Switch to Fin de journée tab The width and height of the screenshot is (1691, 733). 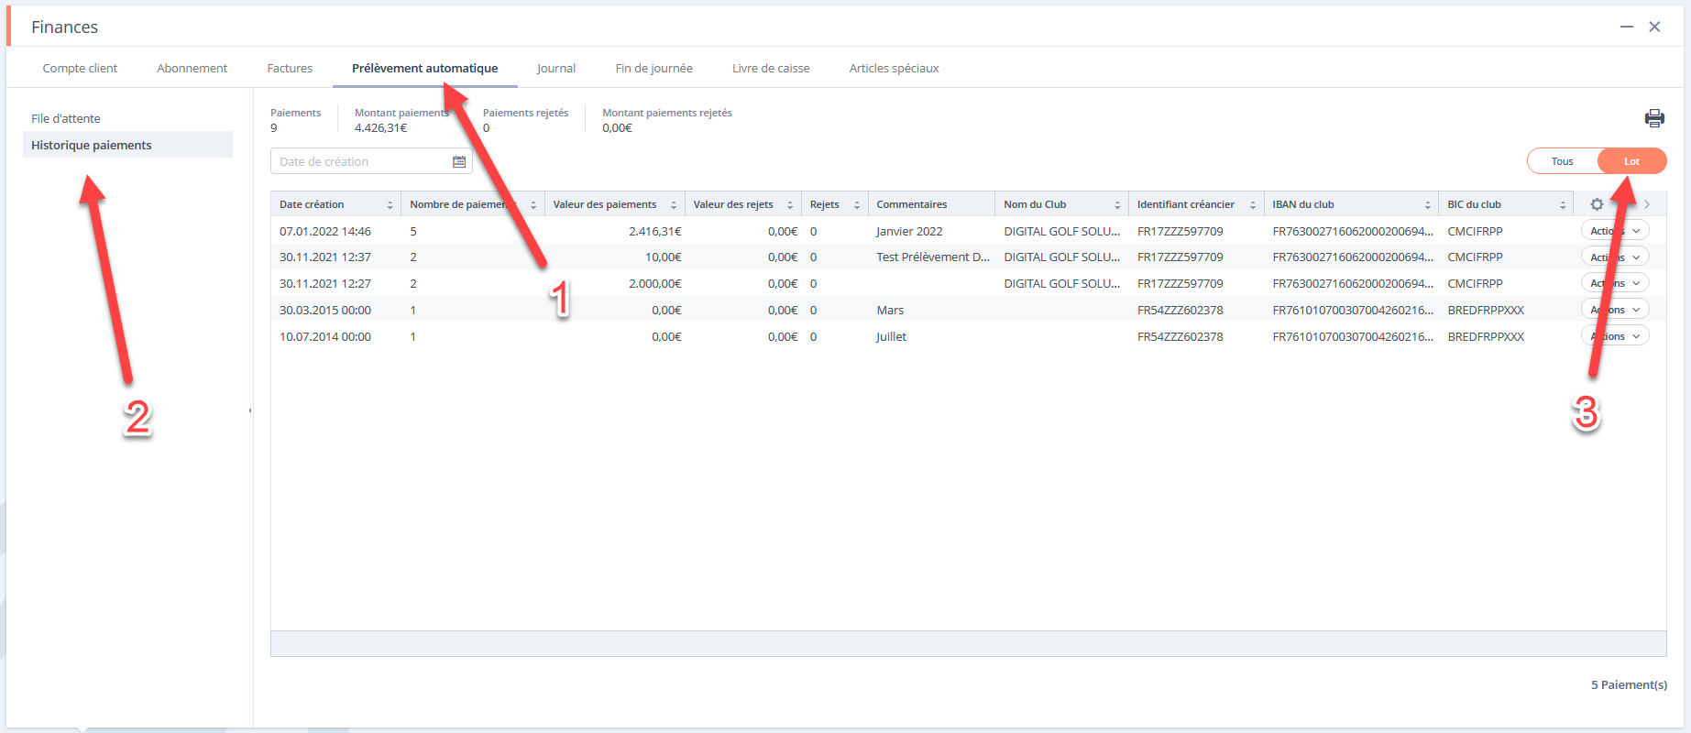point(653,69)
